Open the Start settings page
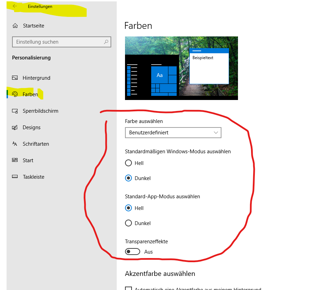 coord(28,160)
